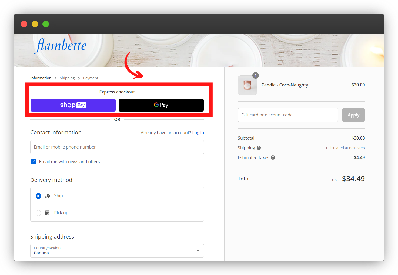The height and width of the screenshot is (275, 398).
Task: Apply the gift card or discount code
Action: (x=353, y=115)
